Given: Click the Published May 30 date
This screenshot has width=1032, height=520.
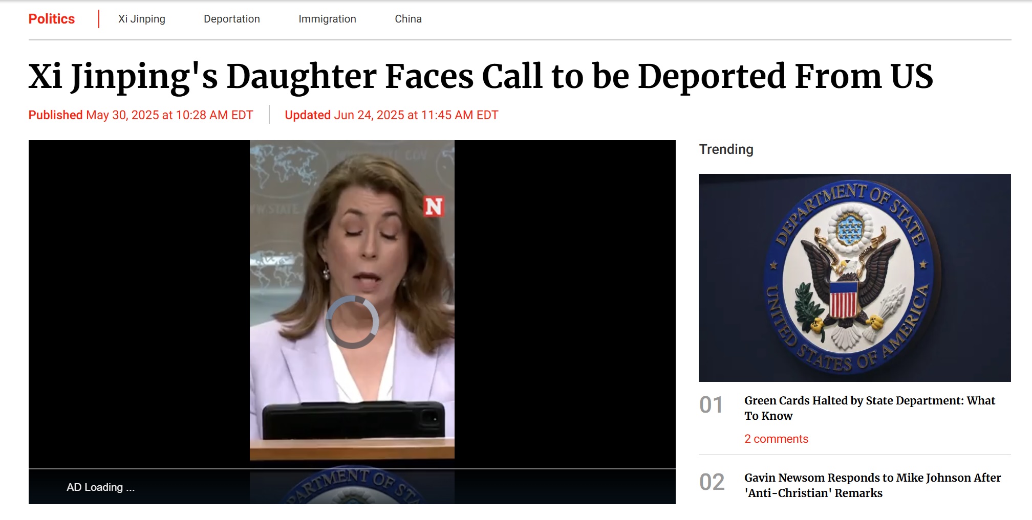Looking at the screenshot, I should pyautogui.click(x=141, y=115).
